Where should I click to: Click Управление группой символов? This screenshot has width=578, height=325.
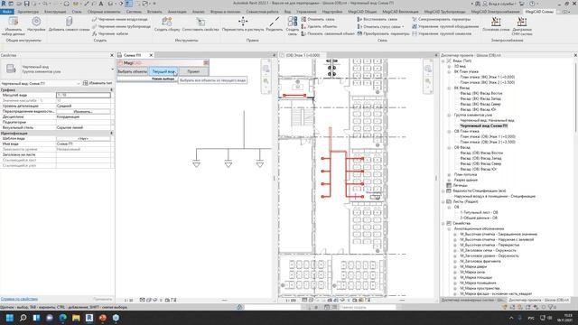pos(442,33)
